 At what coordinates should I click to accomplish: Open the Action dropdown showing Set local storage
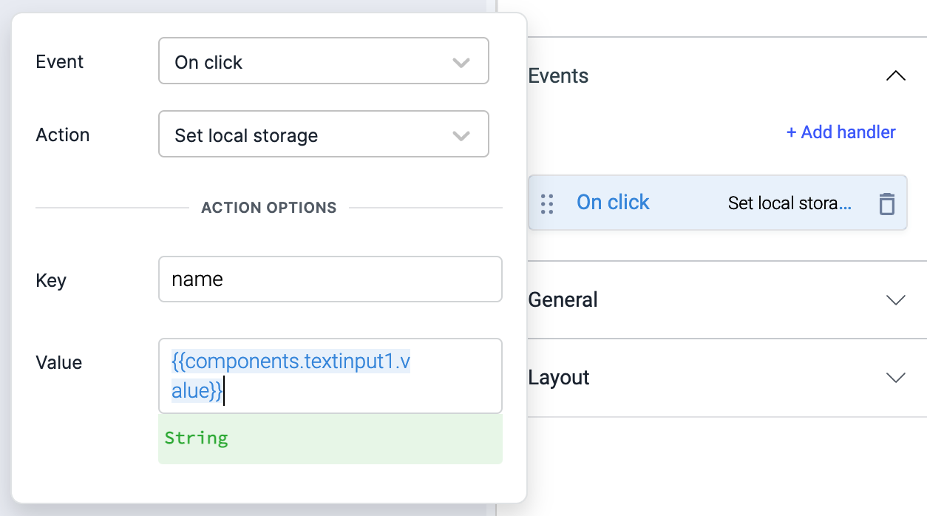(323, 135)
